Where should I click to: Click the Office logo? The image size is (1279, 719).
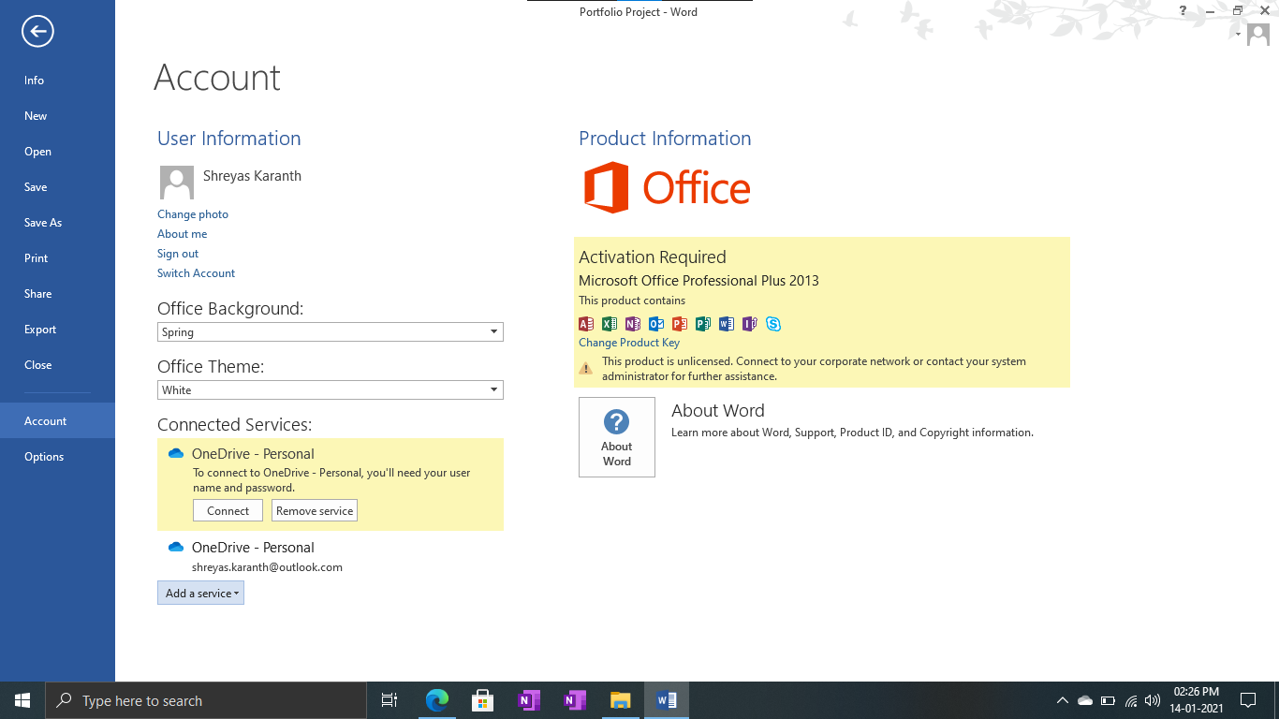(667, 187)
